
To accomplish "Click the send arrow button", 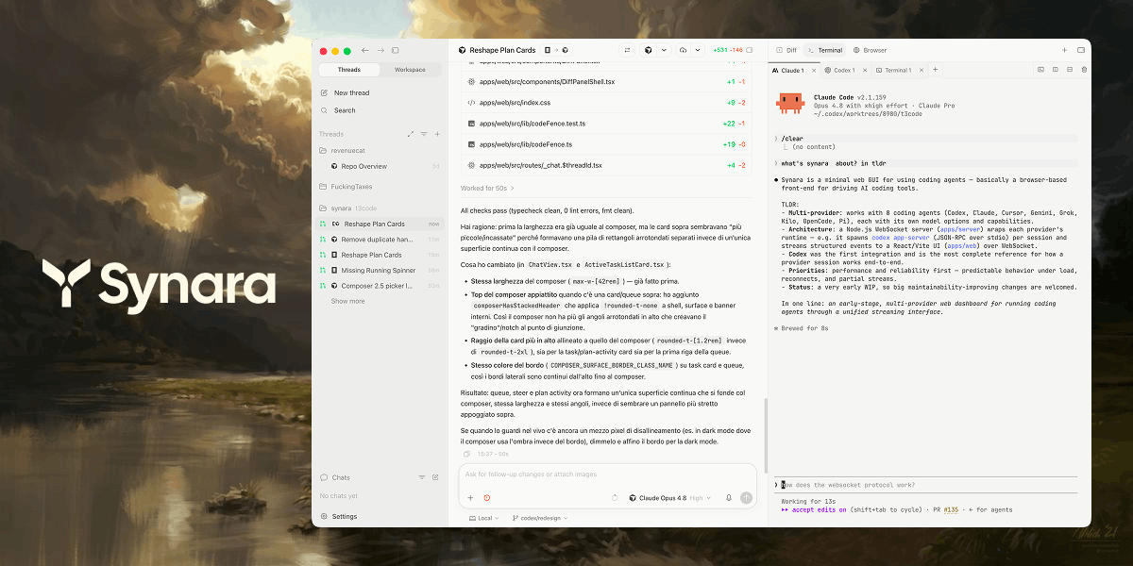I will click(x=746, y=497).
